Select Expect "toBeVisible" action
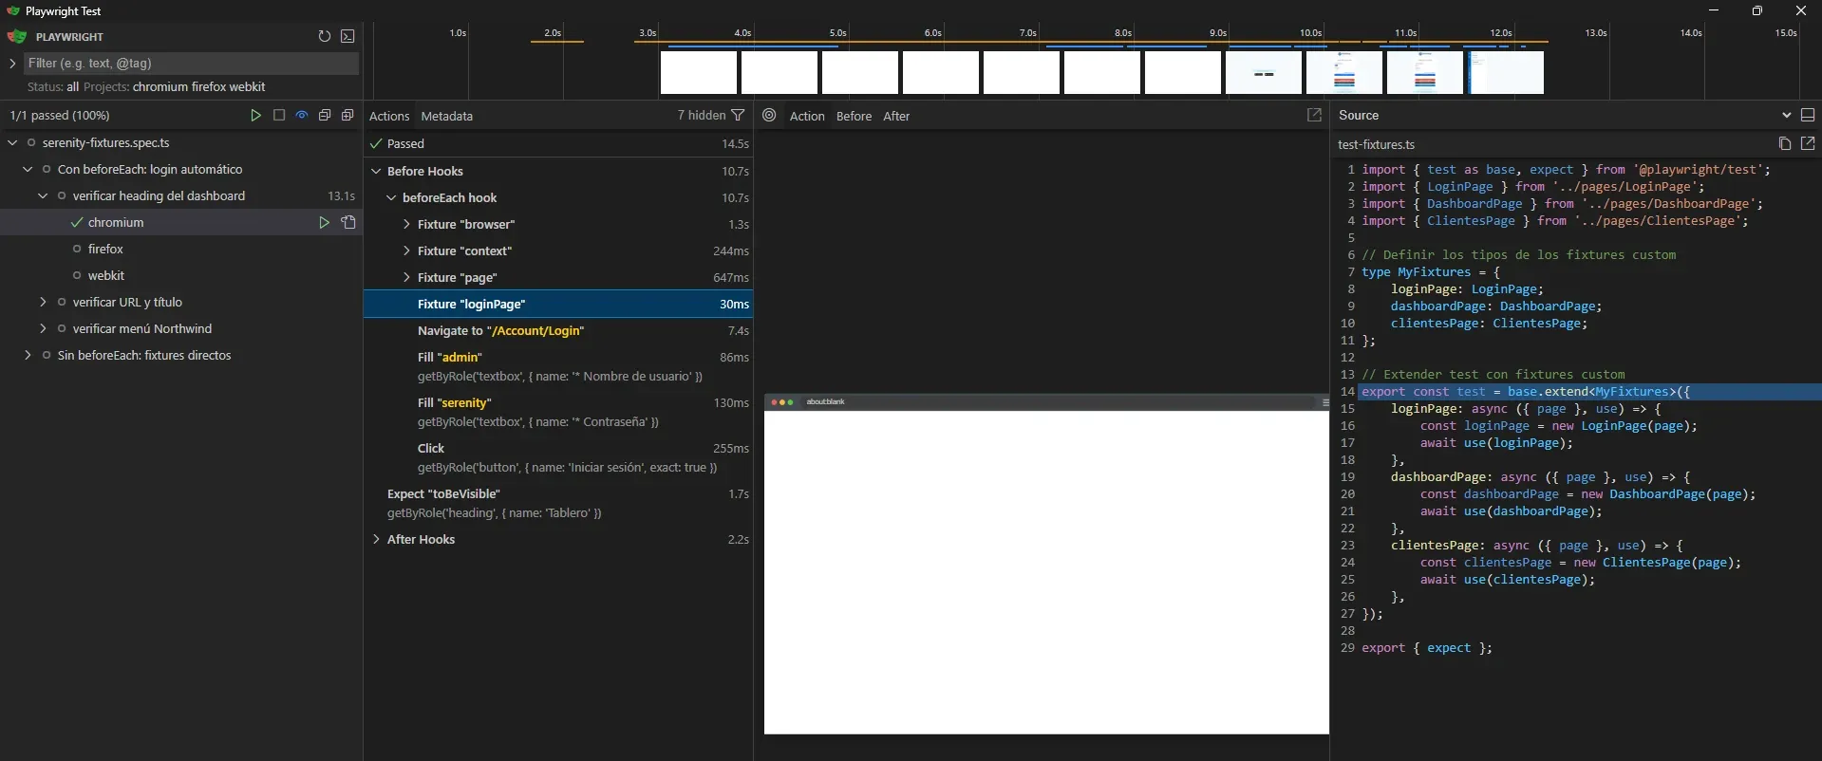The image size is (1822, 761). pos(558,503)
